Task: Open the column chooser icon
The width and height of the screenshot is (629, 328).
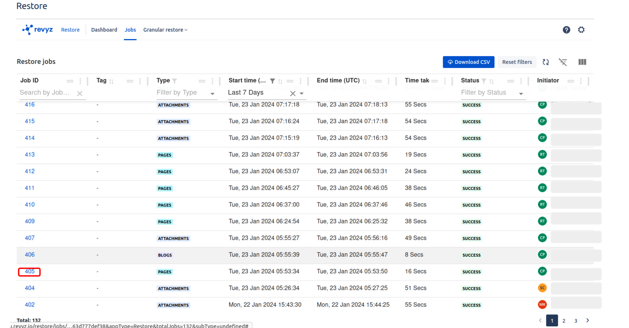Action: [582, 62]
